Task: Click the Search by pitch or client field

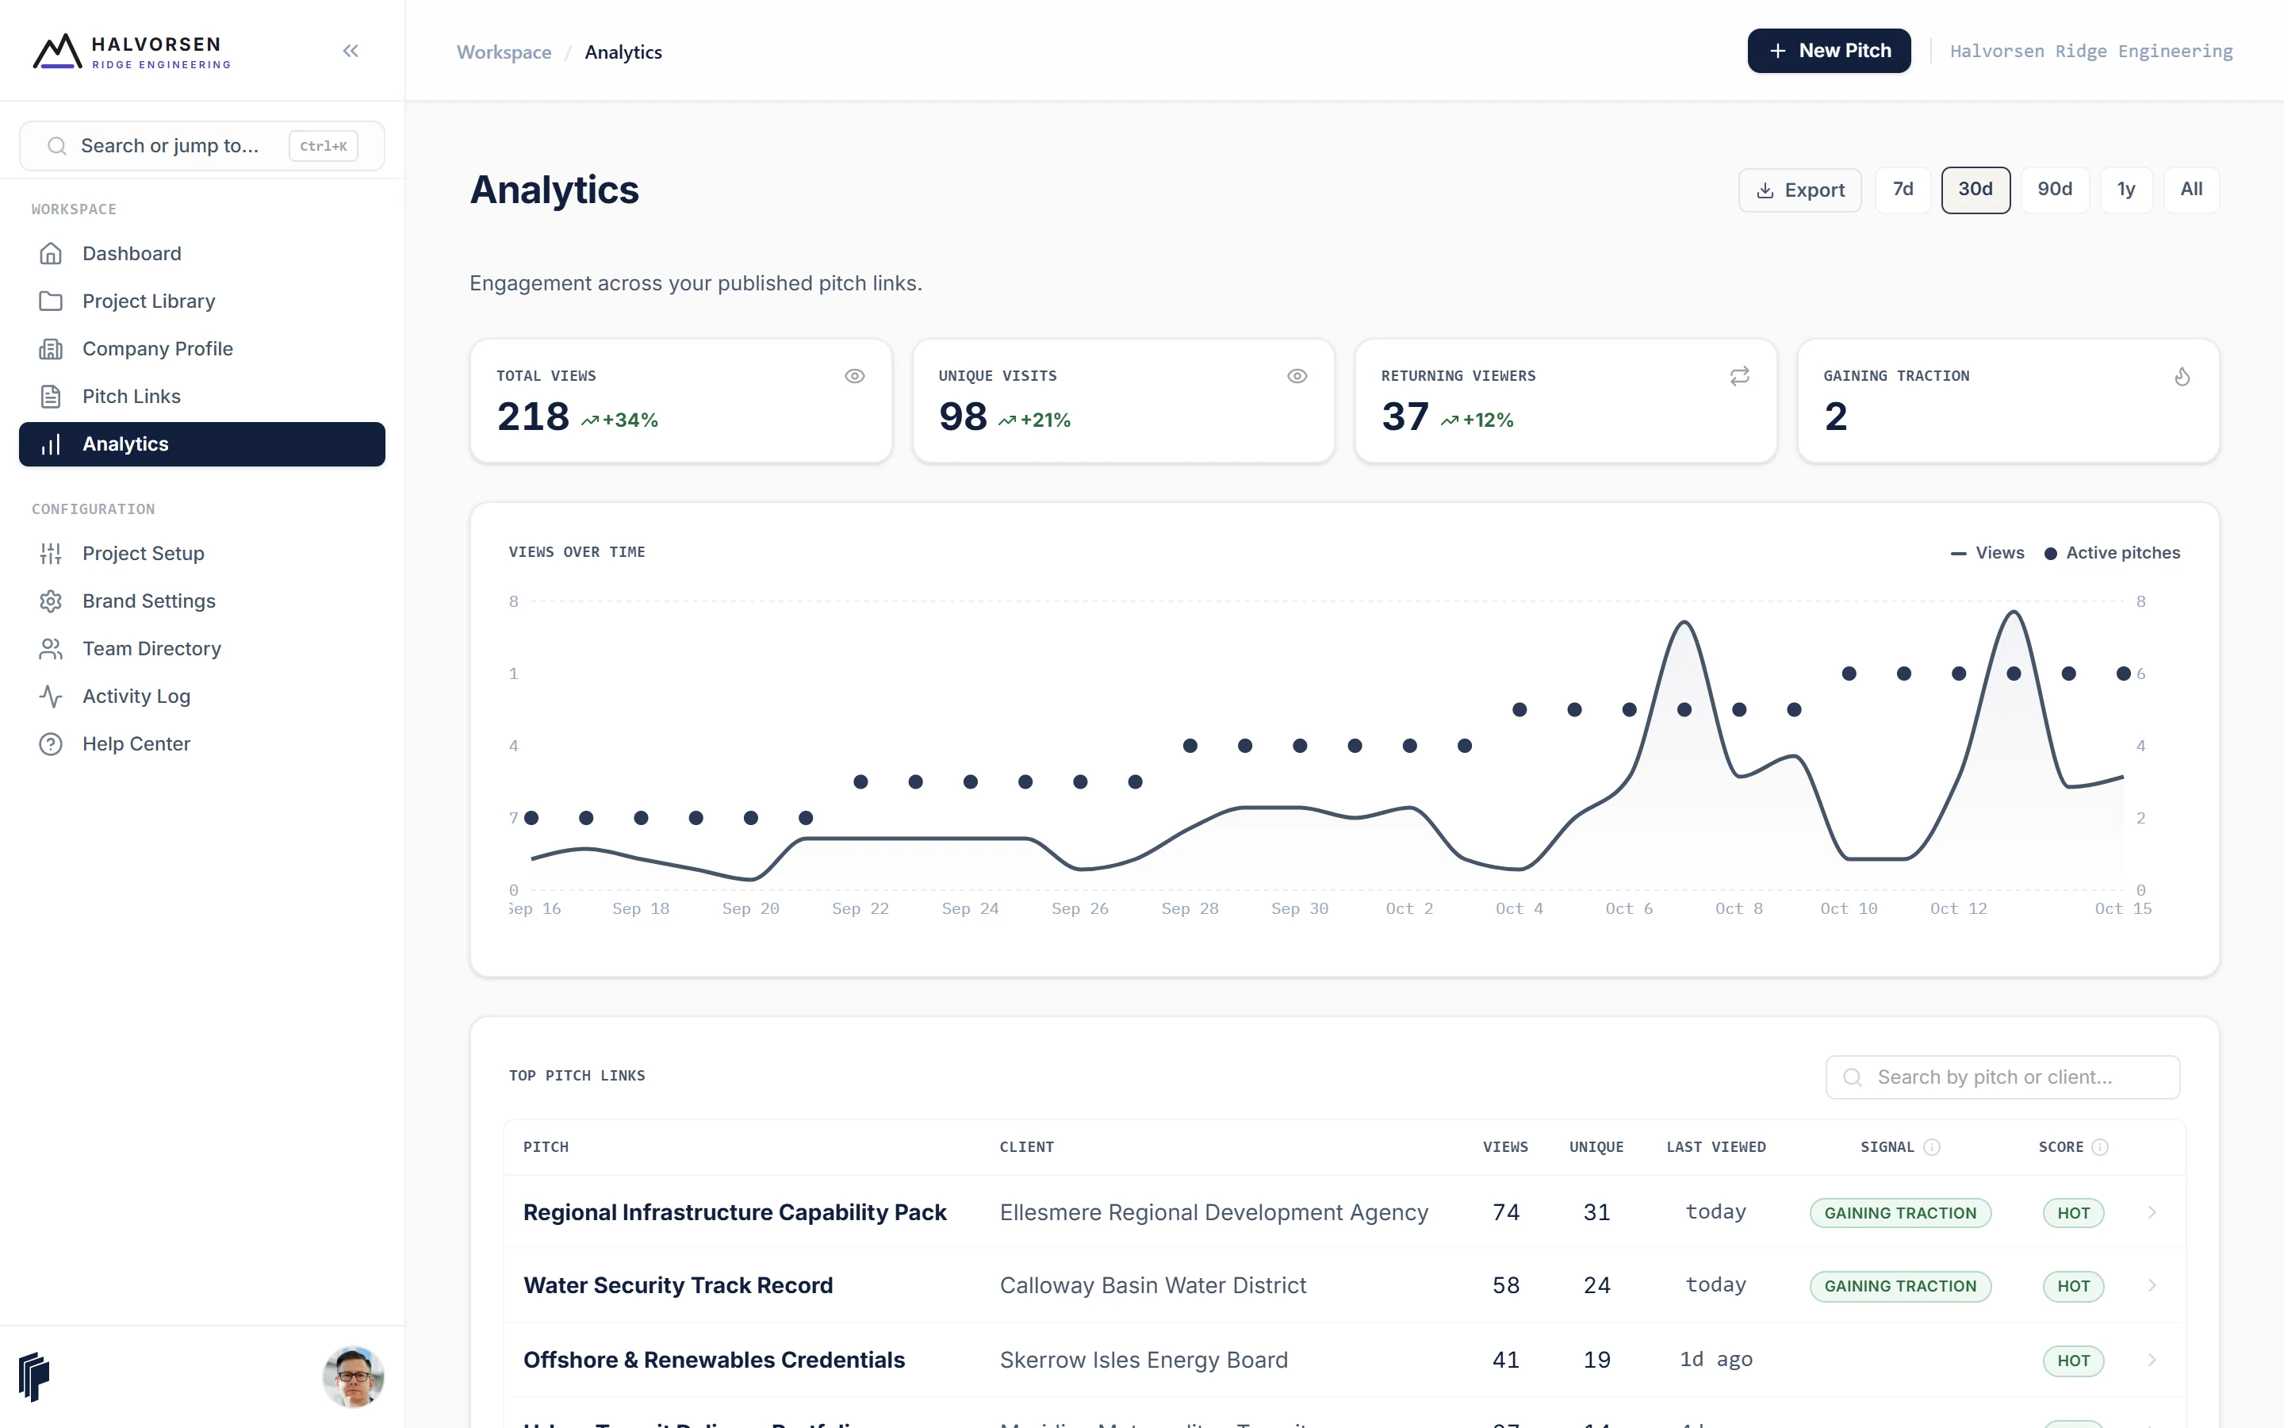Action: (x=2002, y=1077)
